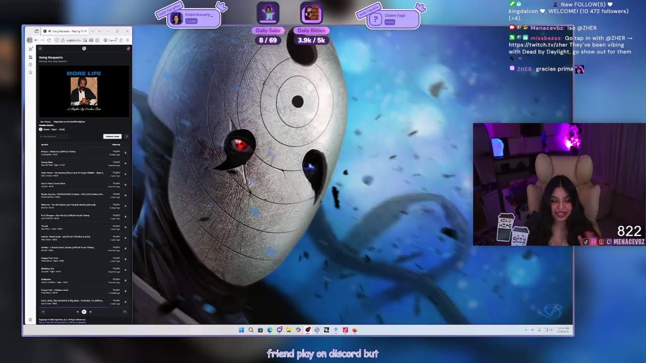This screenshot has height=363, width=646.
Task: Remove the SOUTH OF FRANCE song from the queue
Action: 126,237
